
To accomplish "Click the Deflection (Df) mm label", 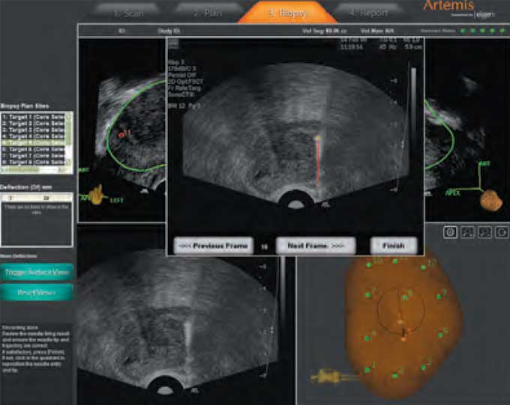I will 26,187.
